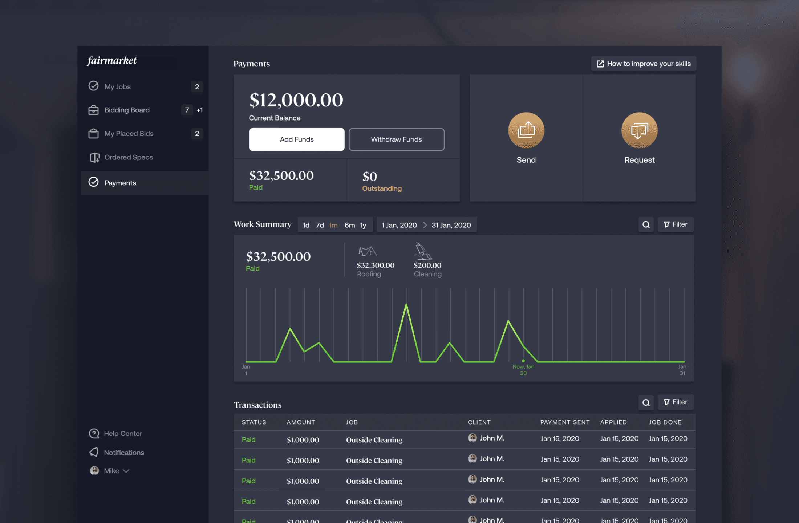Click the Now Jan 20 chart marker

(x=523, y=361)
